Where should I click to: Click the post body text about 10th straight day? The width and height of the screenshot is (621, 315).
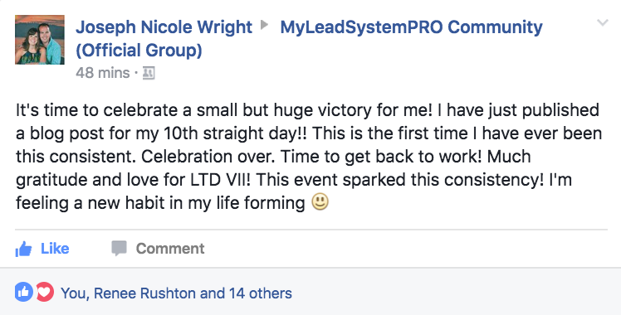pos(309,157)
